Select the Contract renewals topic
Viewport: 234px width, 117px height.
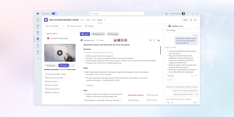(x=52, y=85)
